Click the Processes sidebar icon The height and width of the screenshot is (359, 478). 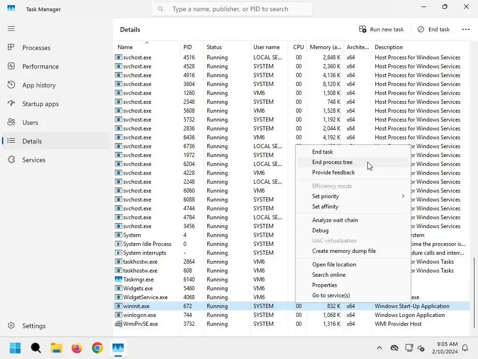coord(11,47)
